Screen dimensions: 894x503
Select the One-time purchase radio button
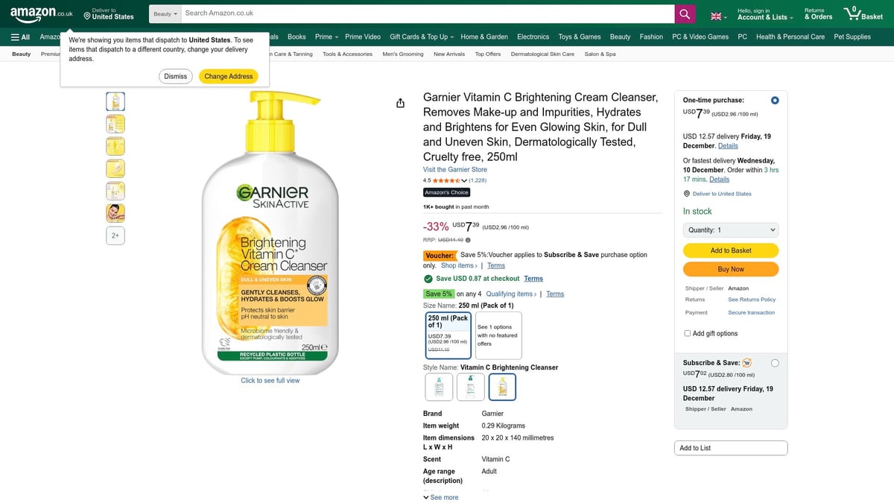click(774, 99)
